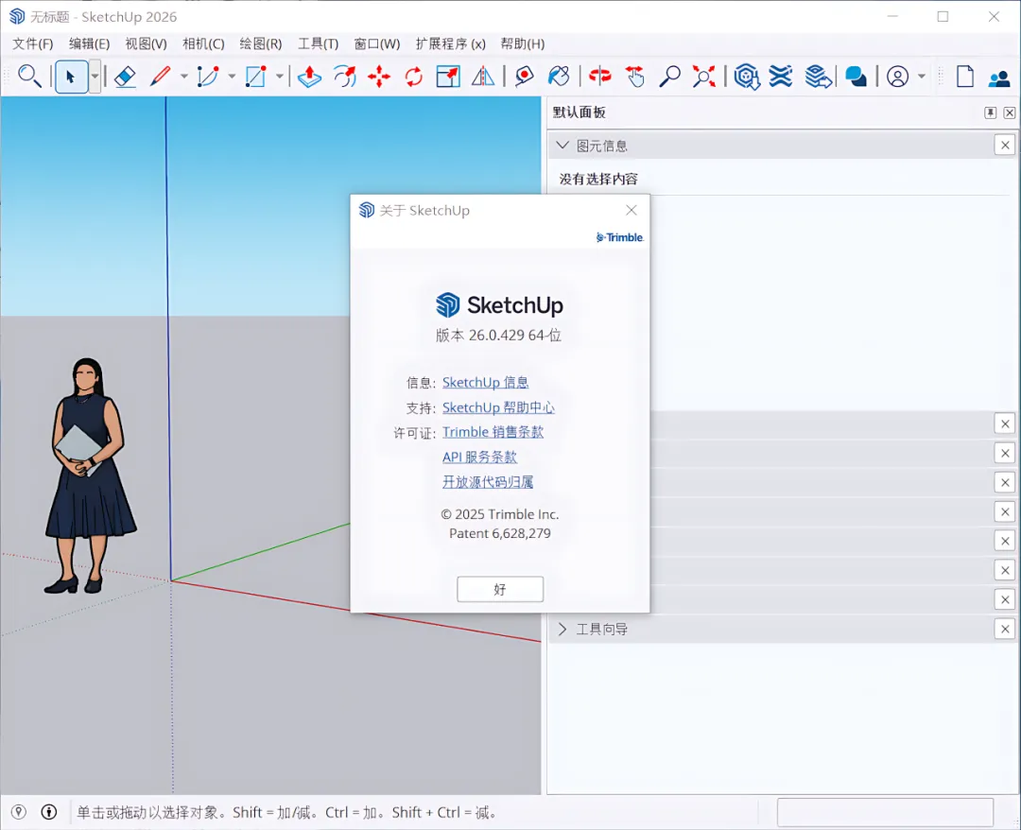The height and width of the screenshot is (830, 1021).
Task: Open the SketchUp 信息 link
Action: [x=485, y=382]
